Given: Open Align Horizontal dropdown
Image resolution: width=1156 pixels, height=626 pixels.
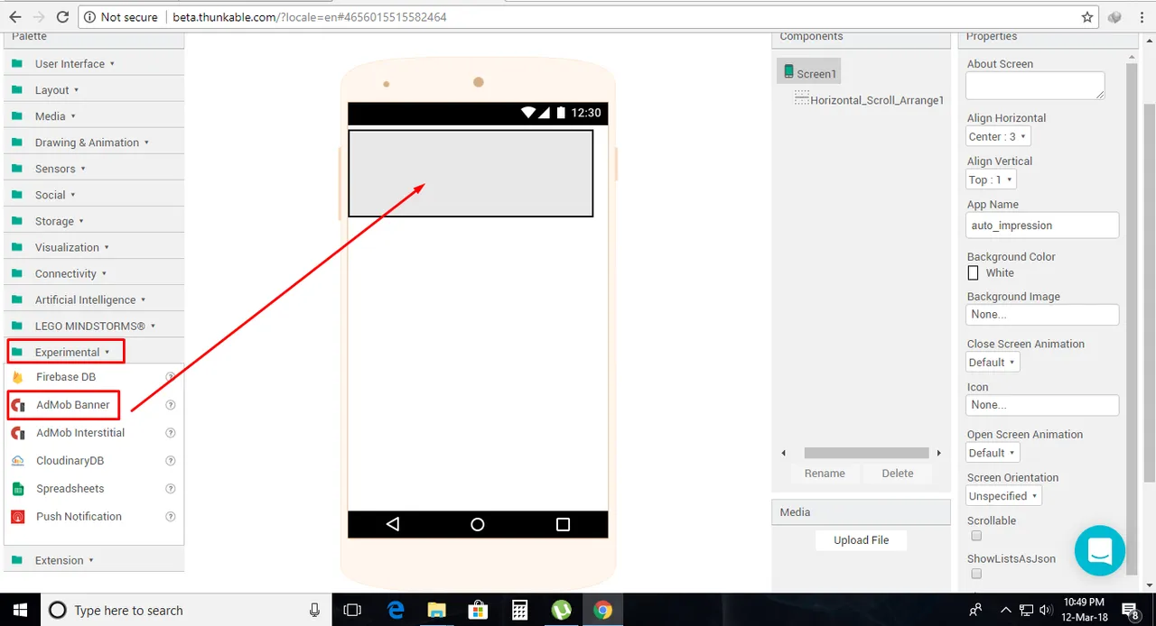Looking at the screenshot, I should point(998,137).
